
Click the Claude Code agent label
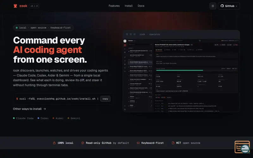[23, 118]
